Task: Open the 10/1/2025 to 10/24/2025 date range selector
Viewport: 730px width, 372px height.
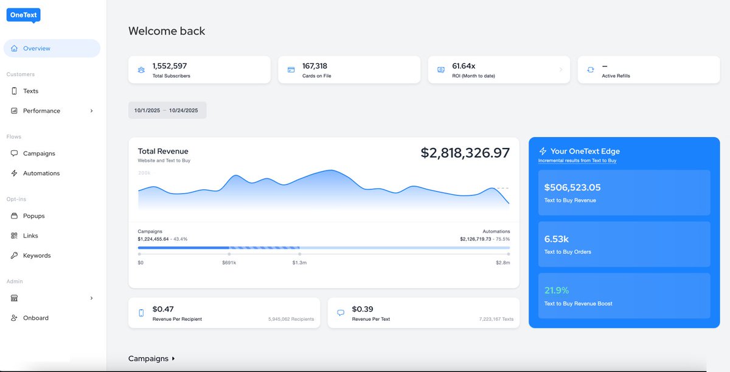Action: [167, 110]
